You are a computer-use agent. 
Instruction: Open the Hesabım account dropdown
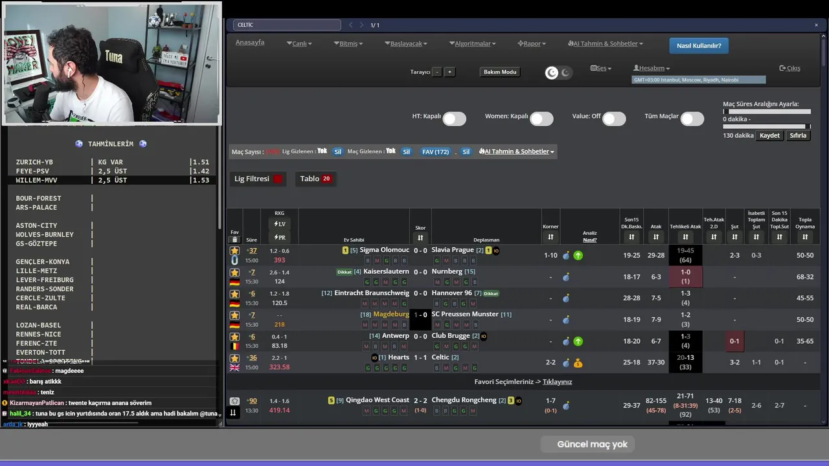coord(652,68)
